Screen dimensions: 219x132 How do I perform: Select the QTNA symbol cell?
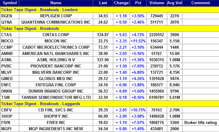[x=10, y=22]
